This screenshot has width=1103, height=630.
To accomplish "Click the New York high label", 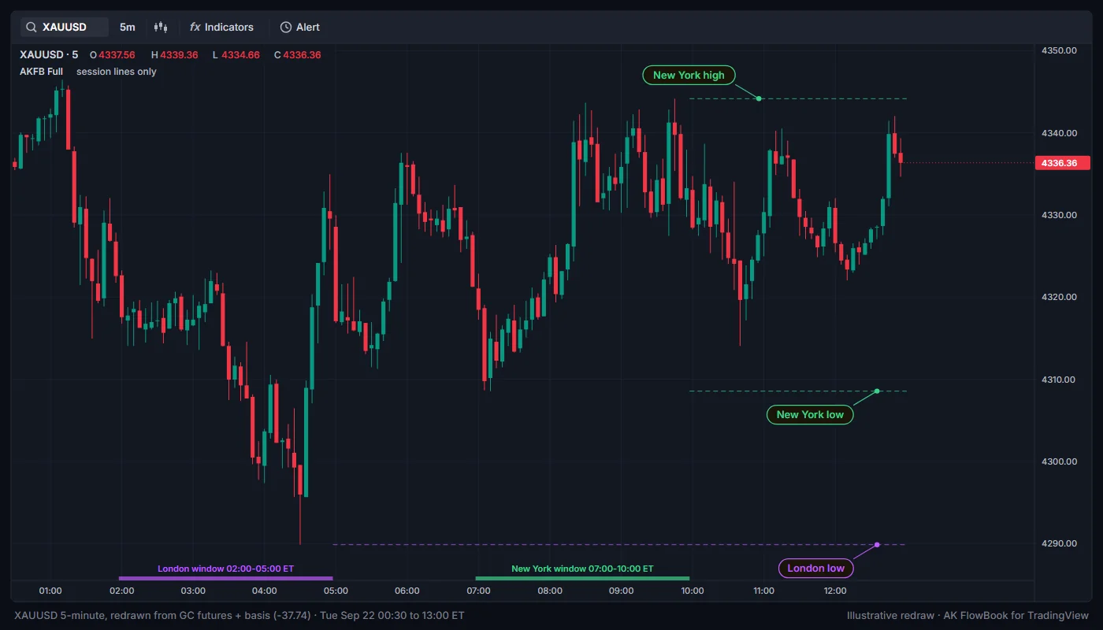I will click(x=689, y=76).
